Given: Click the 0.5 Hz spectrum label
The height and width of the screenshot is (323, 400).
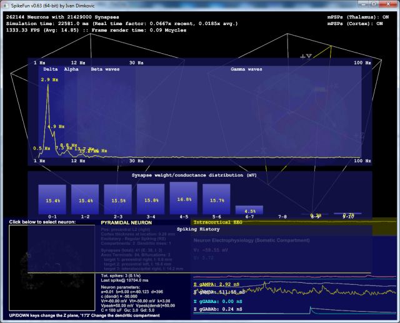Looking at the screenshot, I should pos(42,148).
